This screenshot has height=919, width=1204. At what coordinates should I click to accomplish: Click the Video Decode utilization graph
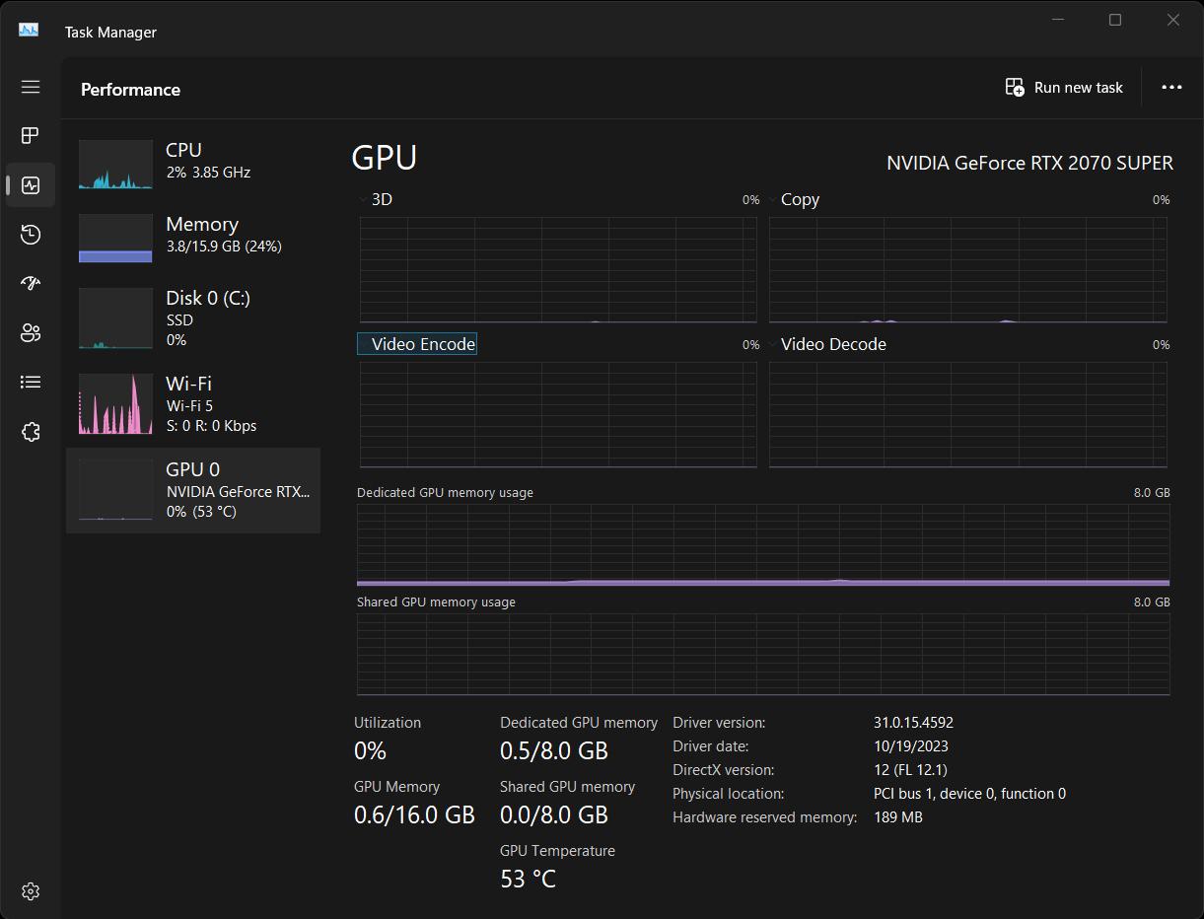click(x=967, y=415)
